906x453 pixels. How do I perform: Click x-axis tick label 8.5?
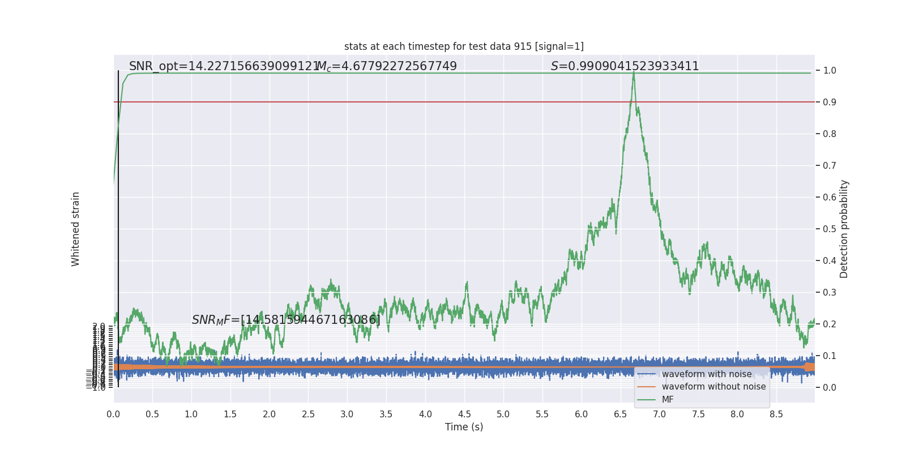pos(776,414)
